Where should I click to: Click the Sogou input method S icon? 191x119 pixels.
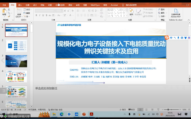click(x=167, y=38)
